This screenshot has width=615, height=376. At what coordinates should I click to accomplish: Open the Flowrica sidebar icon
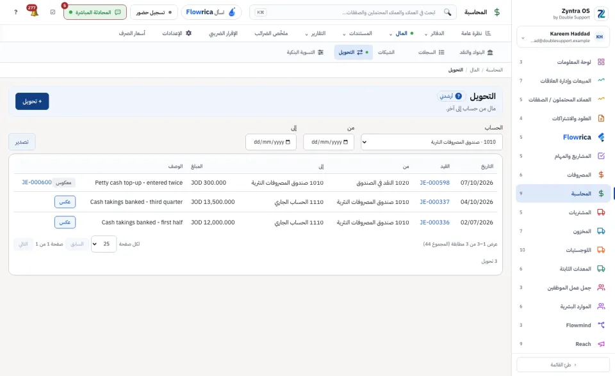click(601, 137)
